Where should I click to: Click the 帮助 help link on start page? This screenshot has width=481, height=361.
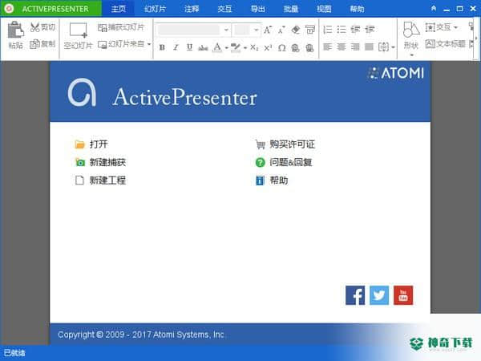272,180
